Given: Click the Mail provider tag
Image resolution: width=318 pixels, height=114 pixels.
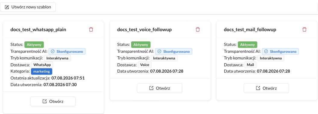Looking at the screenshot, I should point(250,65).
